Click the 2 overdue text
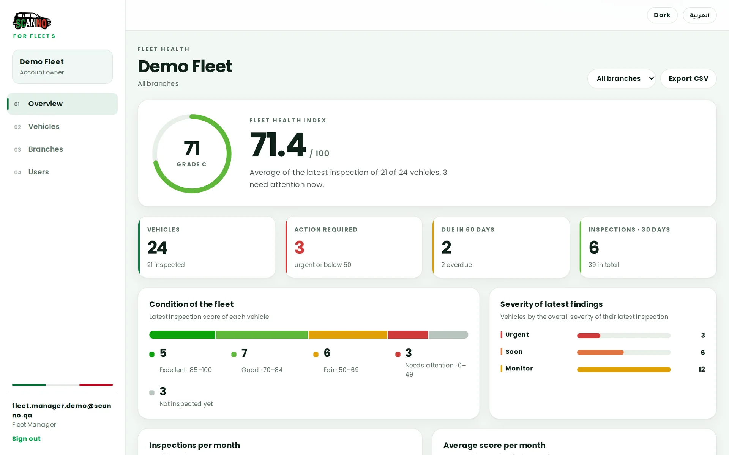Image resolution: width=729 pixels, height=455 pixels. [457, 265]
